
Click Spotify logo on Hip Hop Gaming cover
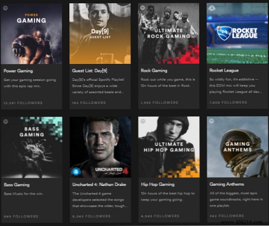click(143, 121)
